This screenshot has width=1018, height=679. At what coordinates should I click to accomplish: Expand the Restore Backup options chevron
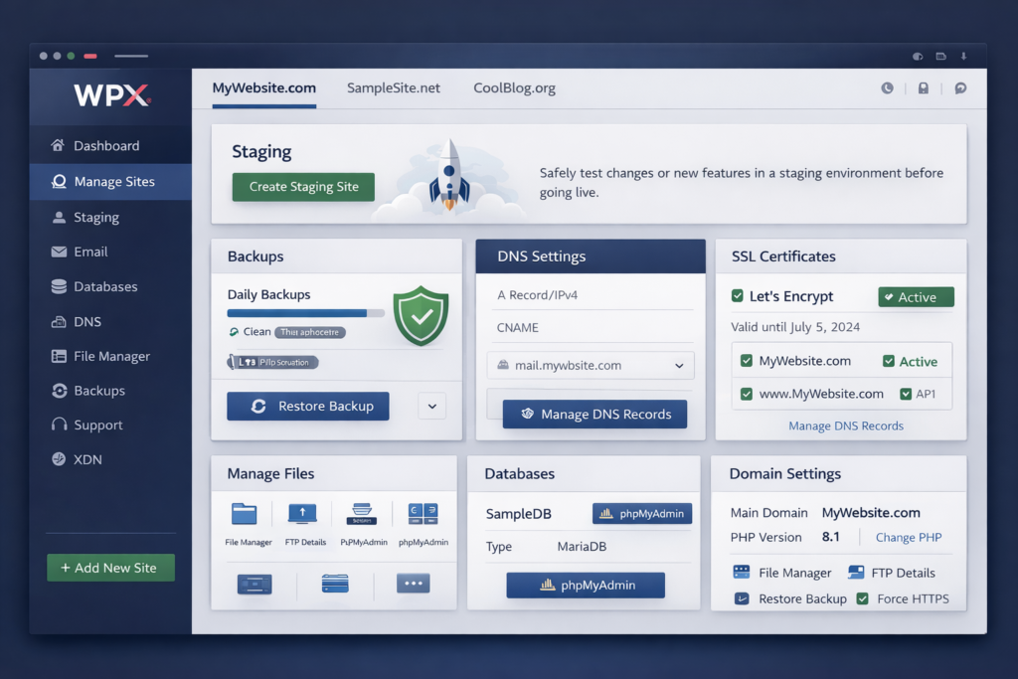(431, 406)
